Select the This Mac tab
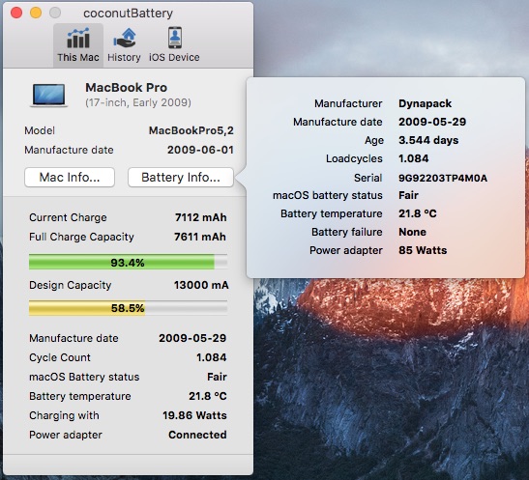 click(78, 45)
